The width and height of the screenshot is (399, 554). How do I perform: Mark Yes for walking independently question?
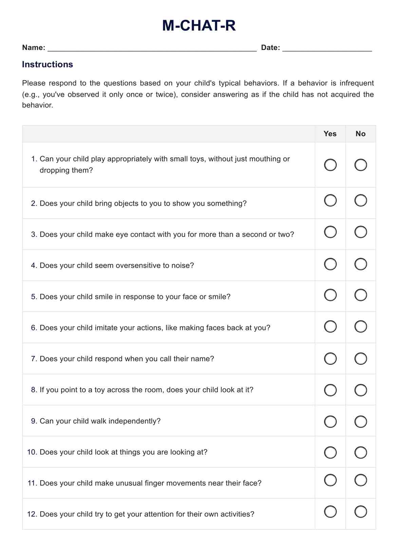click(x=330, y=422)
